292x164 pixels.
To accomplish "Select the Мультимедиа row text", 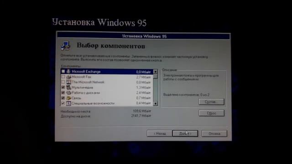I will coord(82,87).
